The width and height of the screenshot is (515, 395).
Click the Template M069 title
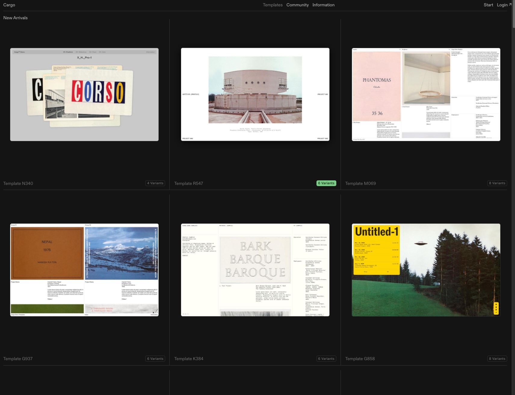[360, 183]
